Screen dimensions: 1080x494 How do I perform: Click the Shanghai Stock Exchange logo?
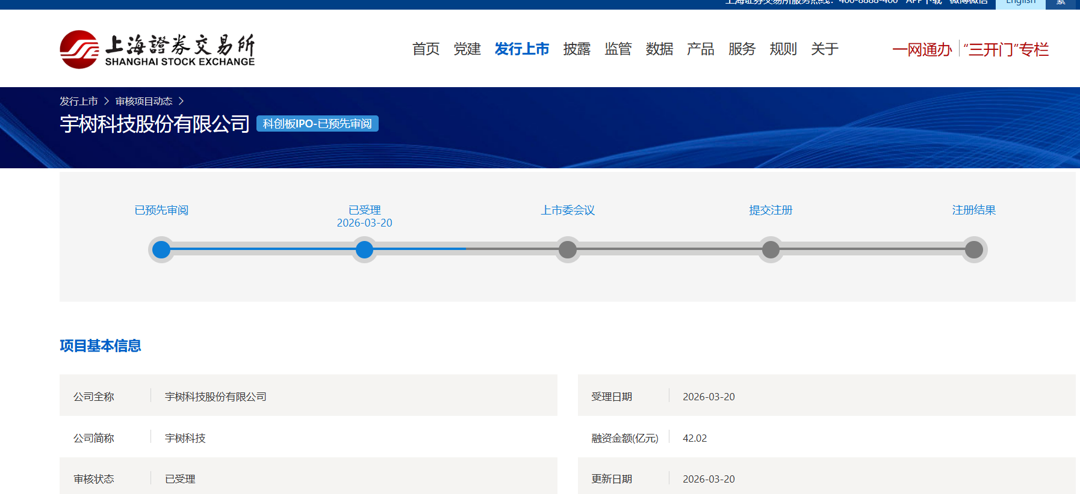pos(157,49)
